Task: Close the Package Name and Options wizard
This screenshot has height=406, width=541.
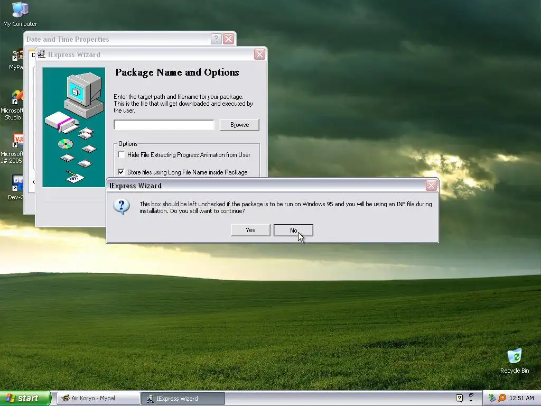Action: pyautogui.click(x=259, y=54)
